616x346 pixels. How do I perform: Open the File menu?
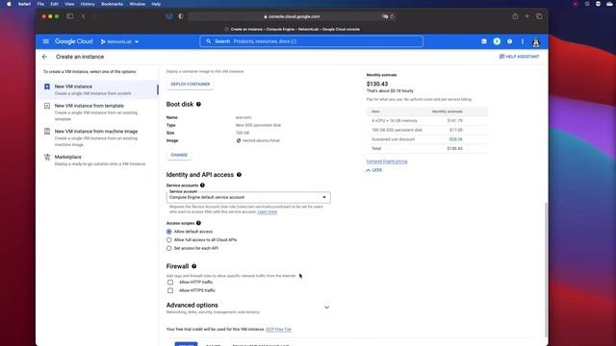(x=40, y=4)
